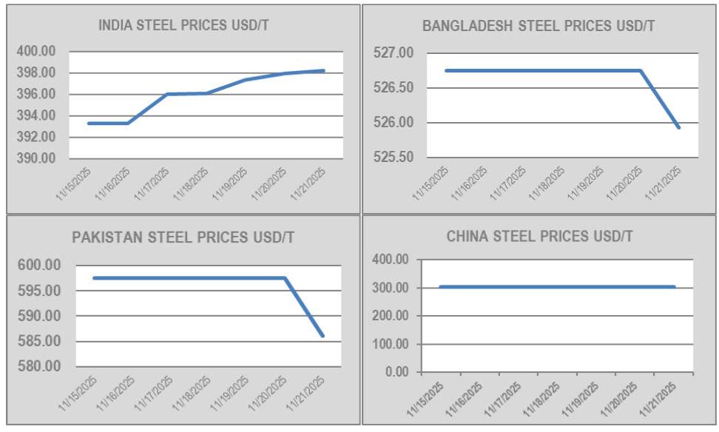
Task: Select the 11/21/2025 date label in Bangladesh chart
Action: pyautogui.click(x=664, y=183)
